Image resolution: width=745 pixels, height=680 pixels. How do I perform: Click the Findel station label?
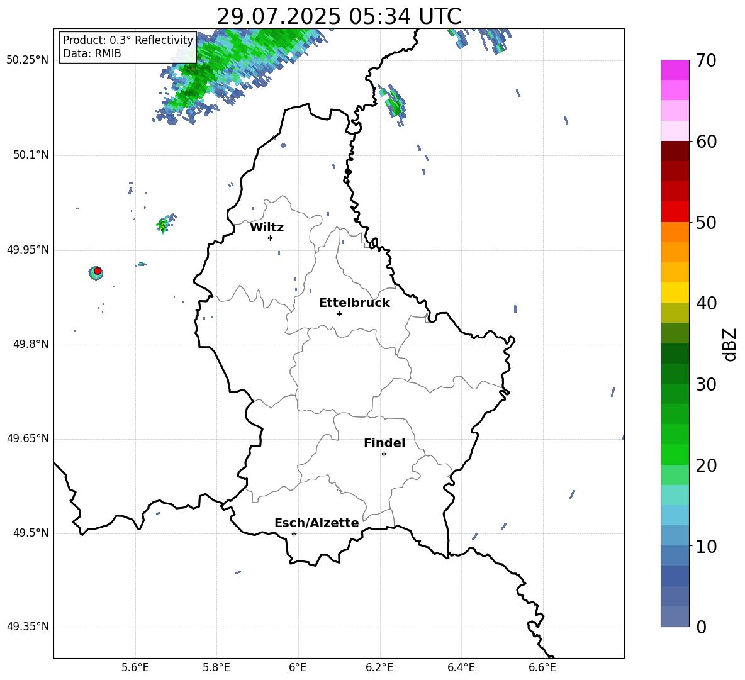coord(384,443)
